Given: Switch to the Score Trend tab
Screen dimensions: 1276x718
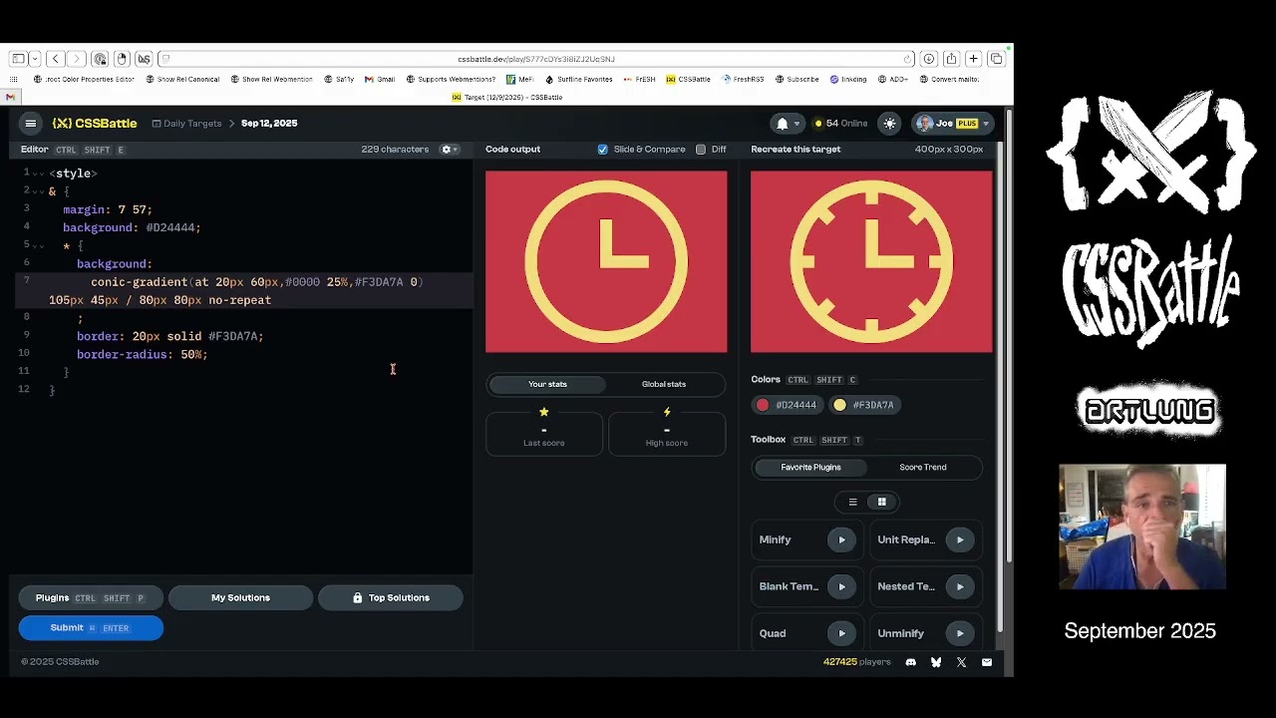Looking at the screenshot, I should click(x=923, y=467).
